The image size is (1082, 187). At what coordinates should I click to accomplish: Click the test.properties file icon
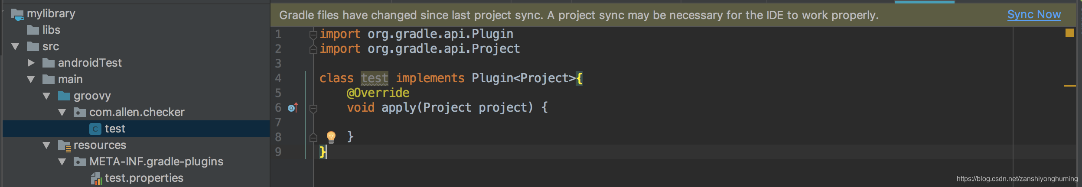pyautogui.click(x=96, y=178)
